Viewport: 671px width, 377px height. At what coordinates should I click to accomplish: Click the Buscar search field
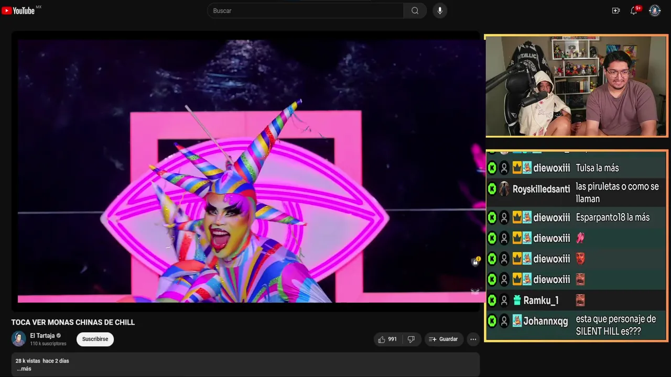click(306, 10)
